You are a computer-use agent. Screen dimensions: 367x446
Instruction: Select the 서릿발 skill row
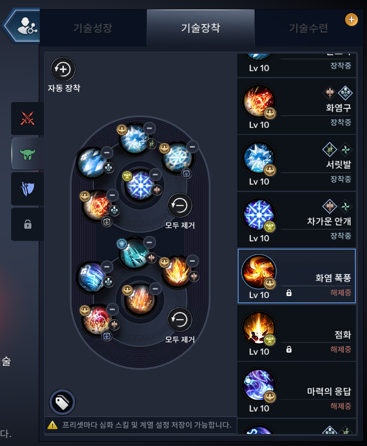pos(296,163)
